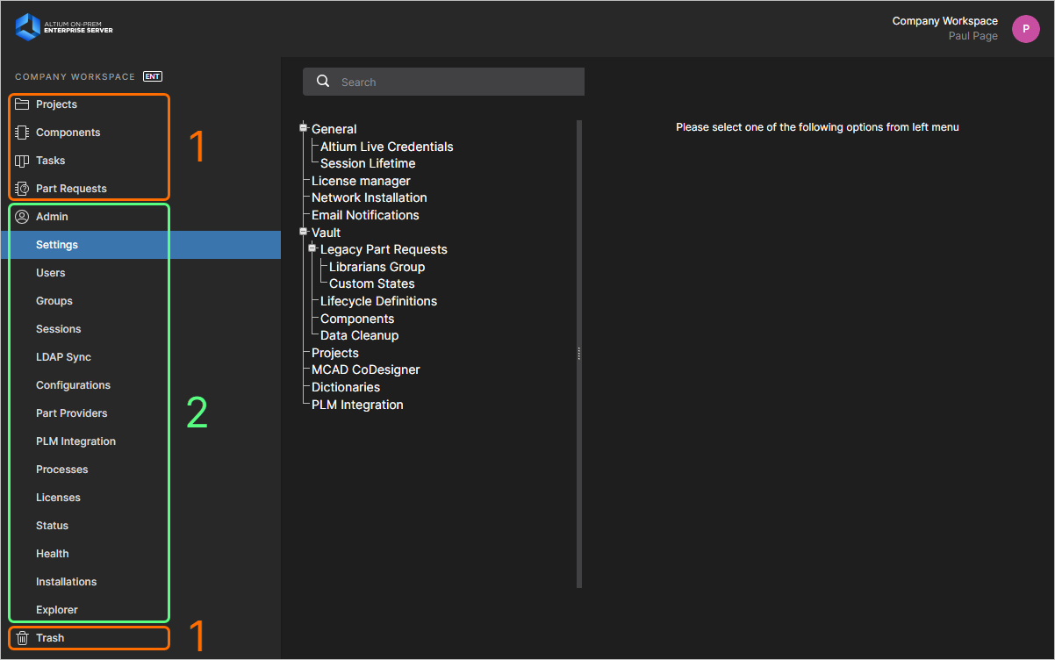Click the Admin user icon

pos(22,217)
